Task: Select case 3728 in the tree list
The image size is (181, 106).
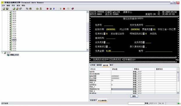Action: coord(14,42)
